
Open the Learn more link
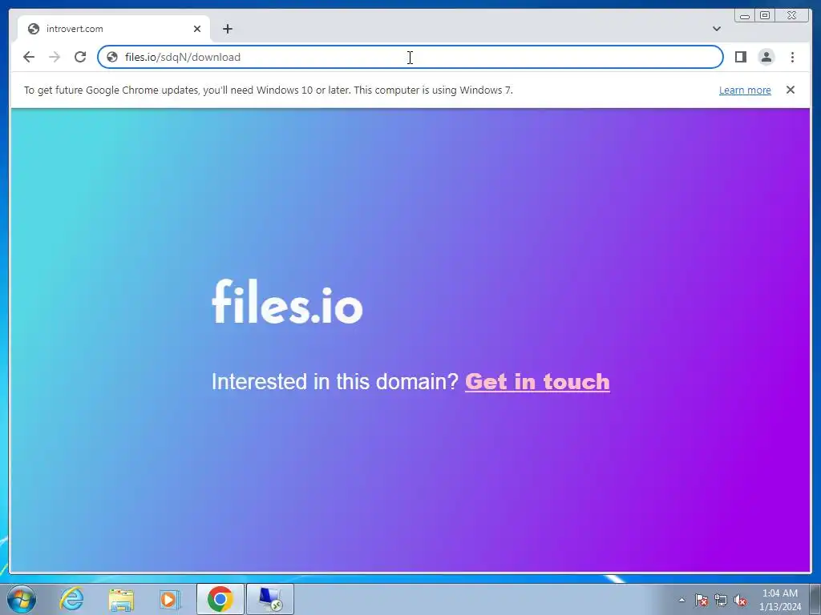(745, 90)
